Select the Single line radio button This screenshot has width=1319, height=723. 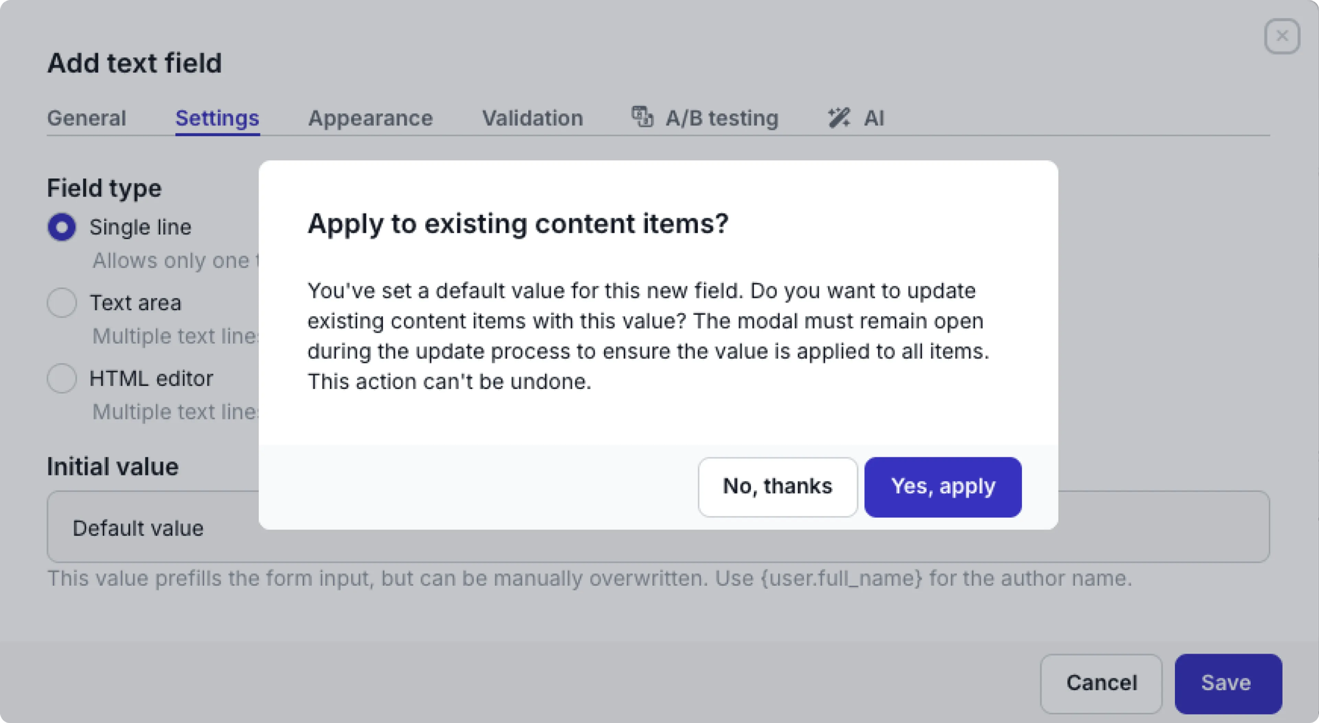point(62,227)
